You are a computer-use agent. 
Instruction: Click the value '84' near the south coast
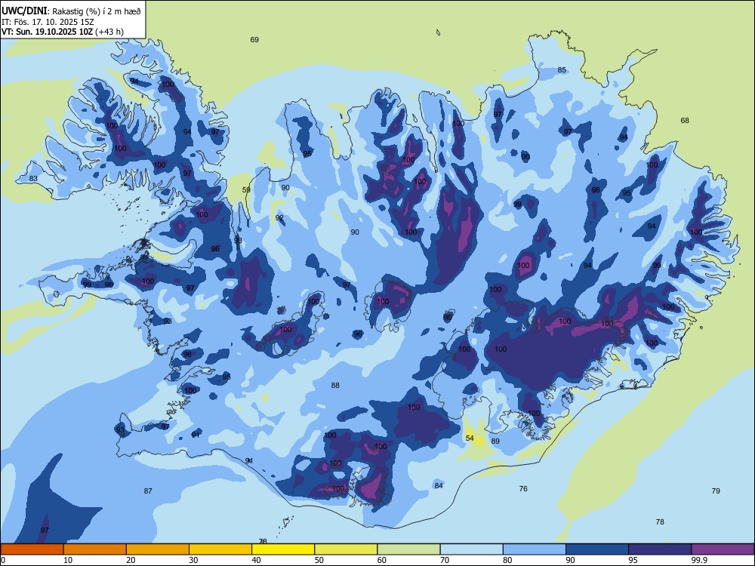pos(439,485)
